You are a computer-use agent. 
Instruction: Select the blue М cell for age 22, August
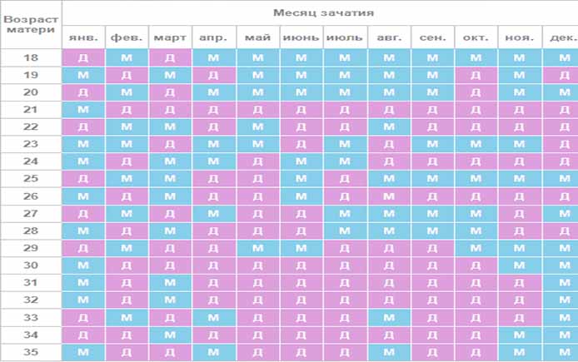[x=389, y=127]
